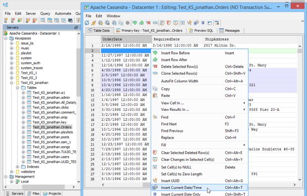This screenshot has width=307, height=196.
Task: Click green Insert Row Before toolbar icon
Action: pyautogui.click(x=135, y=23)
